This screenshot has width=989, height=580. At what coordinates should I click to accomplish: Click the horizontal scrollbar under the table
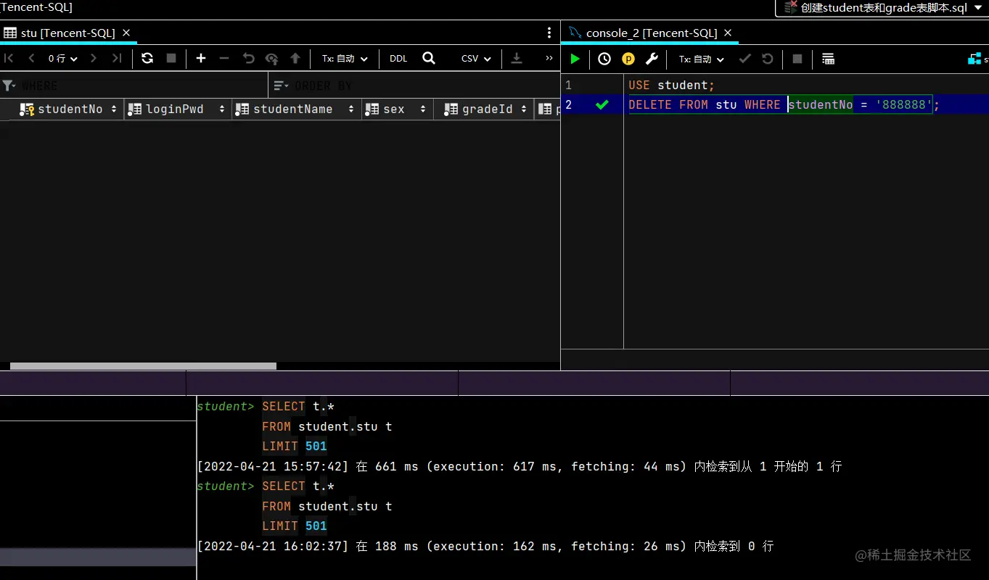click(x=143, y=366)
